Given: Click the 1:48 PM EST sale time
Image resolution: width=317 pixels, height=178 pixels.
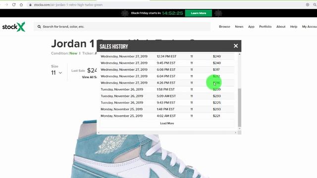Looking at the screenshot, I should click(x=165, y=109).
